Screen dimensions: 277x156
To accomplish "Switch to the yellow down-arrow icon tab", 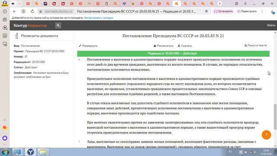I will 133,3.
